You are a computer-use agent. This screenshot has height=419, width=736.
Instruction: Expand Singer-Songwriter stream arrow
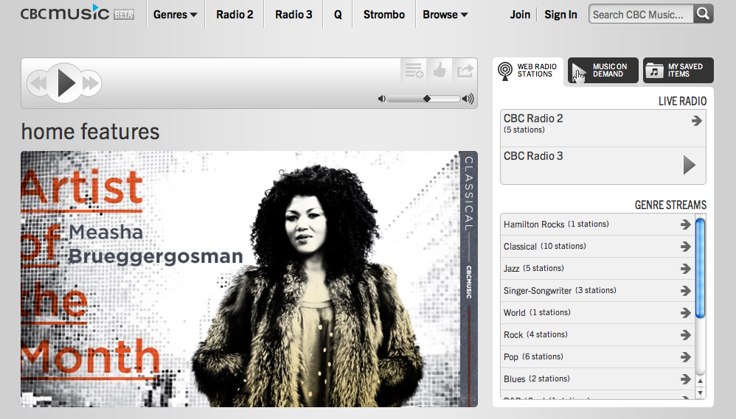point(685,291)
